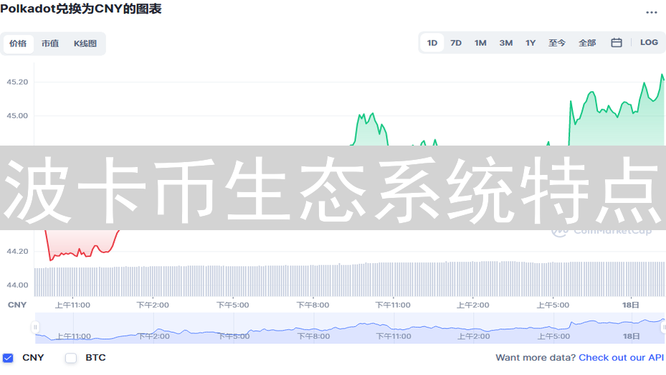Click the 下午5:00 x-axis label
Screen dimensions: 666x375
point(233,305)
